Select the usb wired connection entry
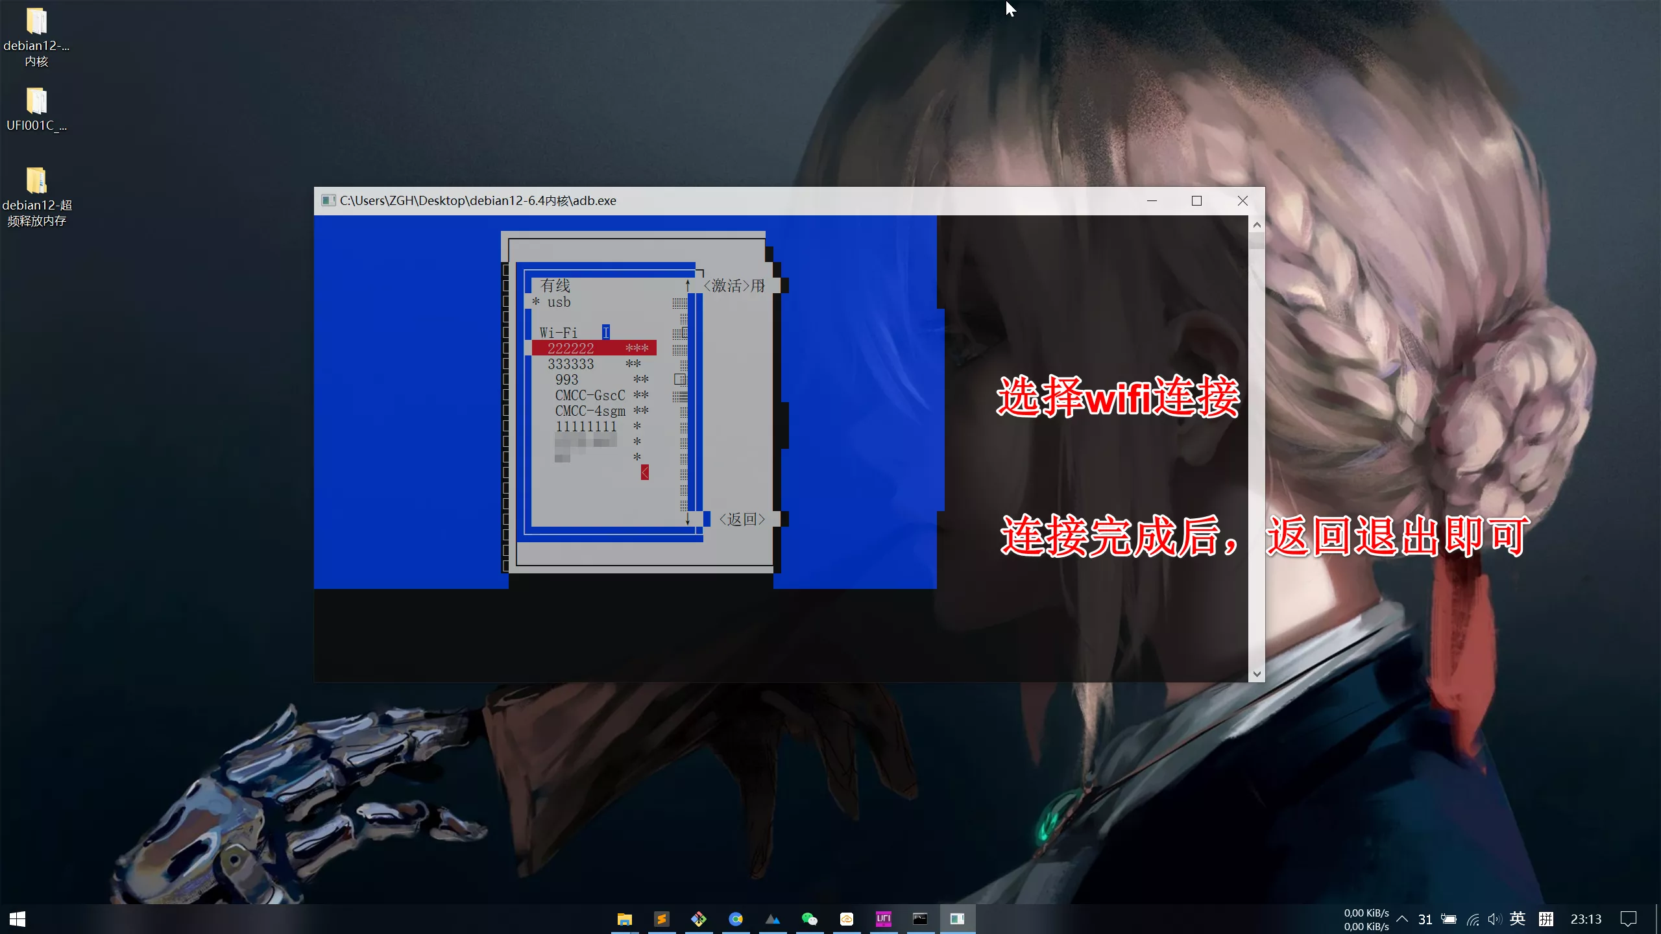The image size is (1661, 934). pyautogui.click(x=559, y=302)
